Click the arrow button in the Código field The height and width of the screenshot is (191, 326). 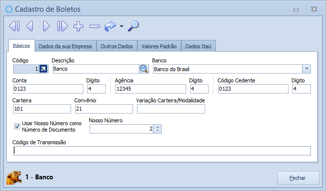click(x=43, y=69)
